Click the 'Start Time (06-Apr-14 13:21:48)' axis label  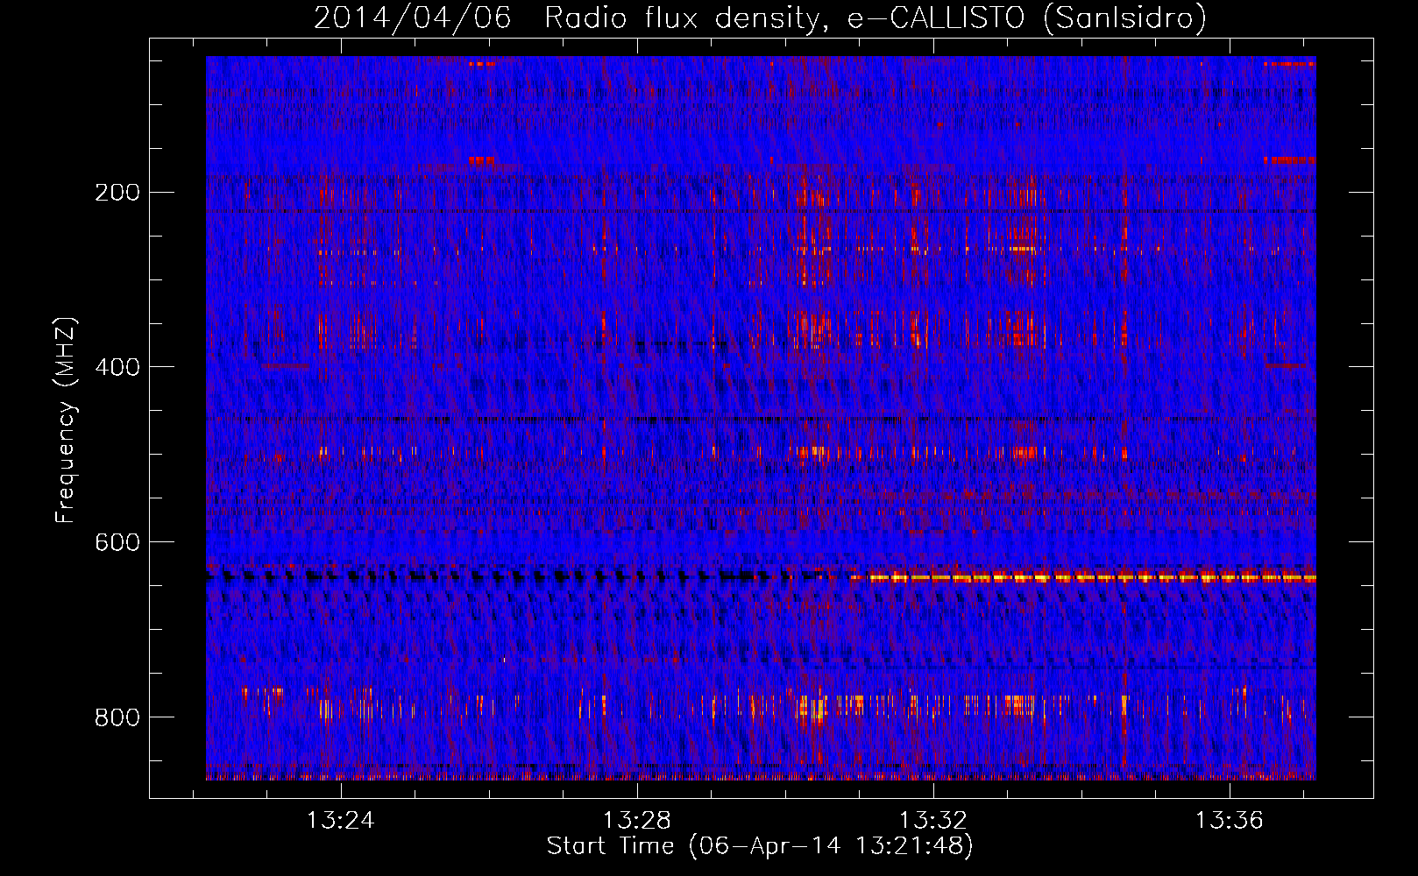(x=760, y=846)
